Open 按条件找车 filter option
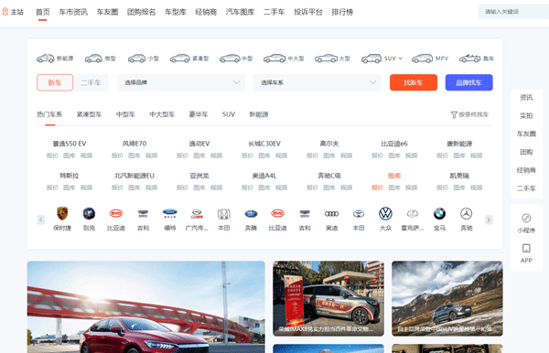This screenshot has height=353, width=549. [470, 114]
